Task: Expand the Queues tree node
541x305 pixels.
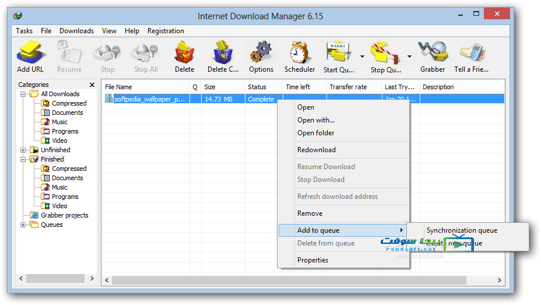Action: click(x=23, y=225)
